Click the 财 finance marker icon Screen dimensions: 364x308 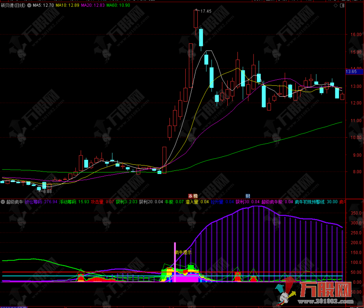tap(248, 196)
